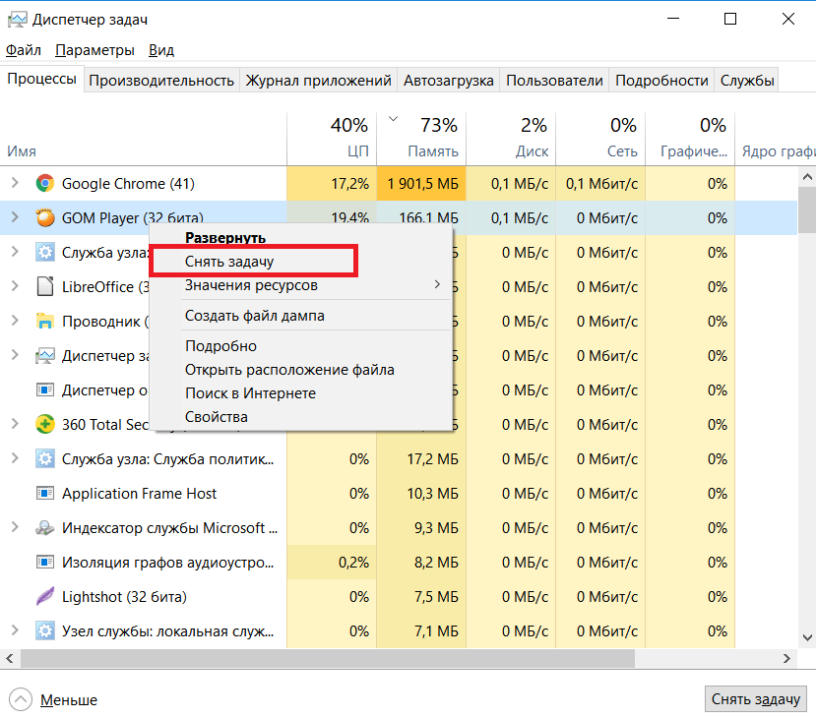This screenshot has width=817, height=718.
Task: Expand the Проводник process group
Action: tap(15, 321)
